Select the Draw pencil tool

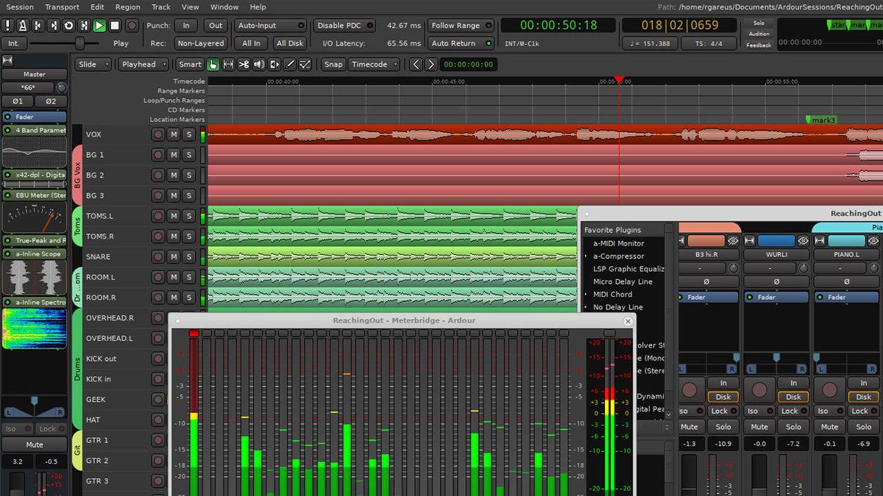[288, 65]
